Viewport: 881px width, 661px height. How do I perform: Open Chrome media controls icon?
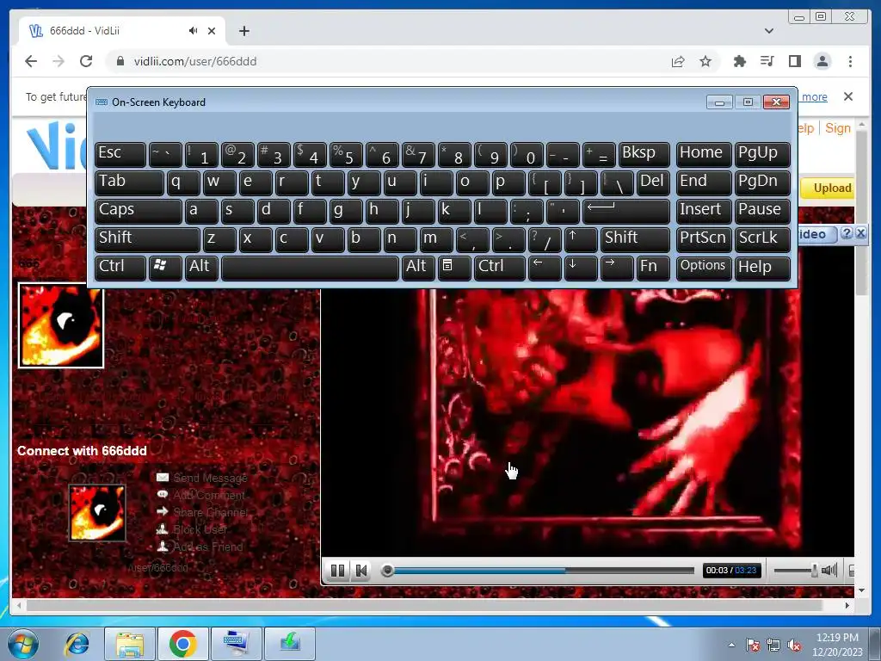click(x=767, y=61)
